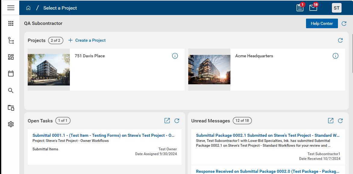This screenshot has width=353, height=174.
Task: Click the search magnifier icon in sidebar
Action: [x=11, y=91]
